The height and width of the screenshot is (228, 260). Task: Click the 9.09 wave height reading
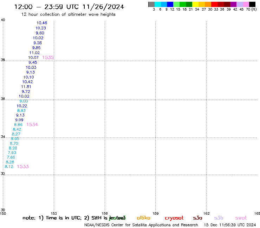tap(19, 120)
